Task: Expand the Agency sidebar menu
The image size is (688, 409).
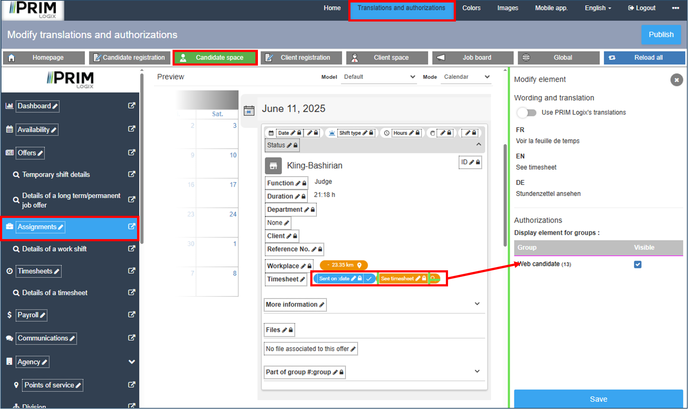Action: [132, 362]
